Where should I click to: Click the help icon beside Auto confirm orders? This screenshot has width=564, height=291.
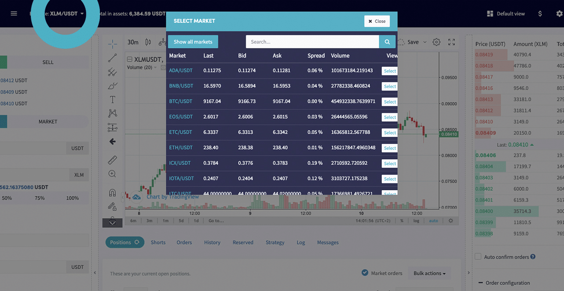tap(533, 257)
